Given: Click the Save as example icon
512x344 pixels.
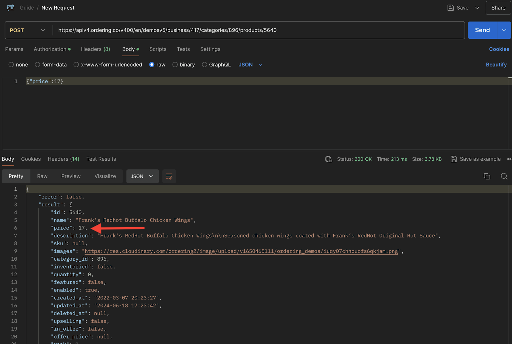Looking at the screenshot, I should coord(453,159).
